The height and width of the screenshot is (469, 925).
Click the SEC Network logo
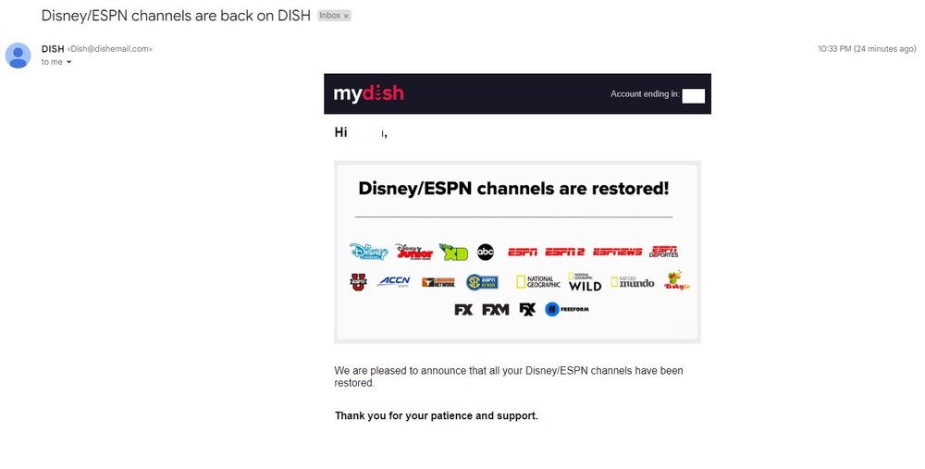[482, 282]
